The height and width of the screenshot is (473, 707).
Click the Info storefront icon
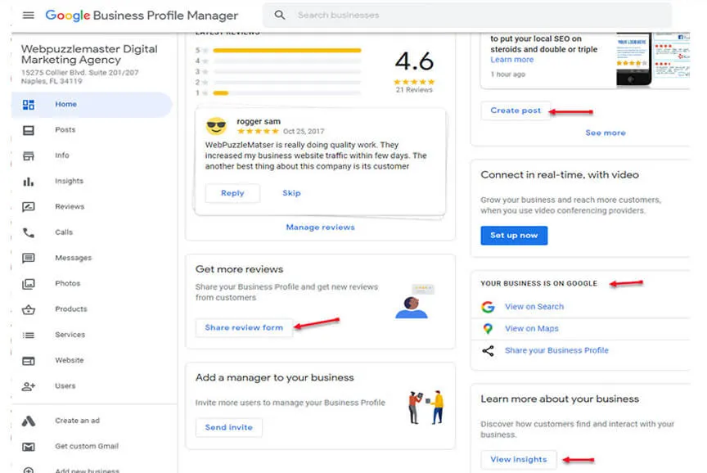click(x=29, y=156)
